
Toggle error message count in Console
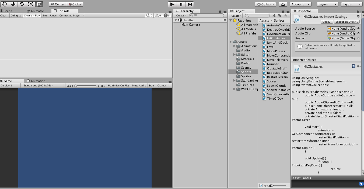pos(167,15)
